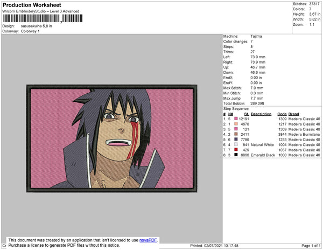Select stitch count '7786' in stop 5

click(x=245, y=140)
